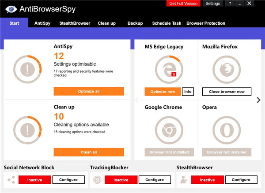265x193 pixels.
Task: Click the Settings optimisable text
Action: click(x=75, y=64)
